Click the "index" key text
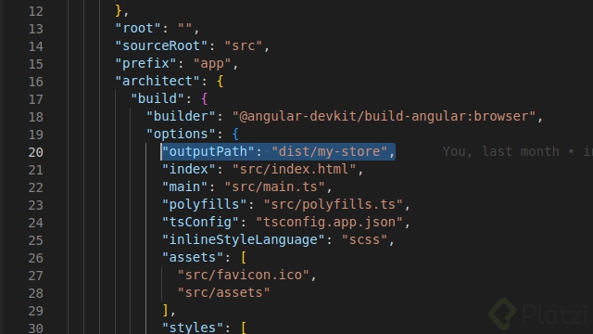 coord(189,169)
